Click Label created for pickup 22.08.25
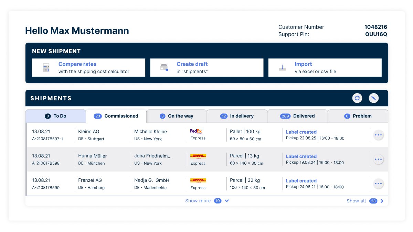This screenshot has height=232, width=413. (301, 132)
